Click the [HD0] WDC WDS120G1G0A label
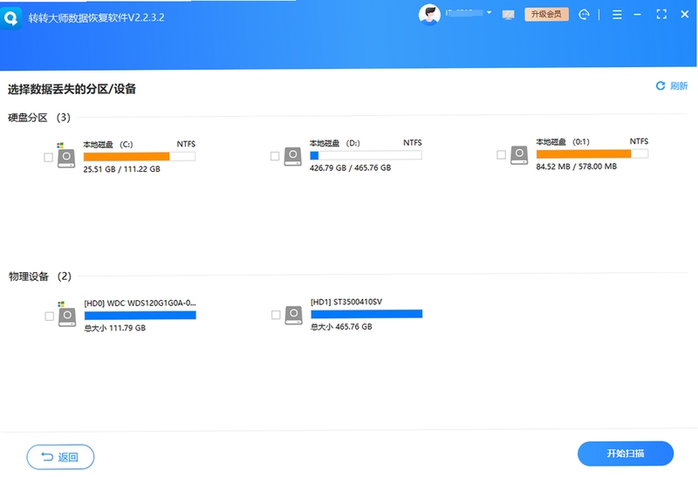 (140, 303)
